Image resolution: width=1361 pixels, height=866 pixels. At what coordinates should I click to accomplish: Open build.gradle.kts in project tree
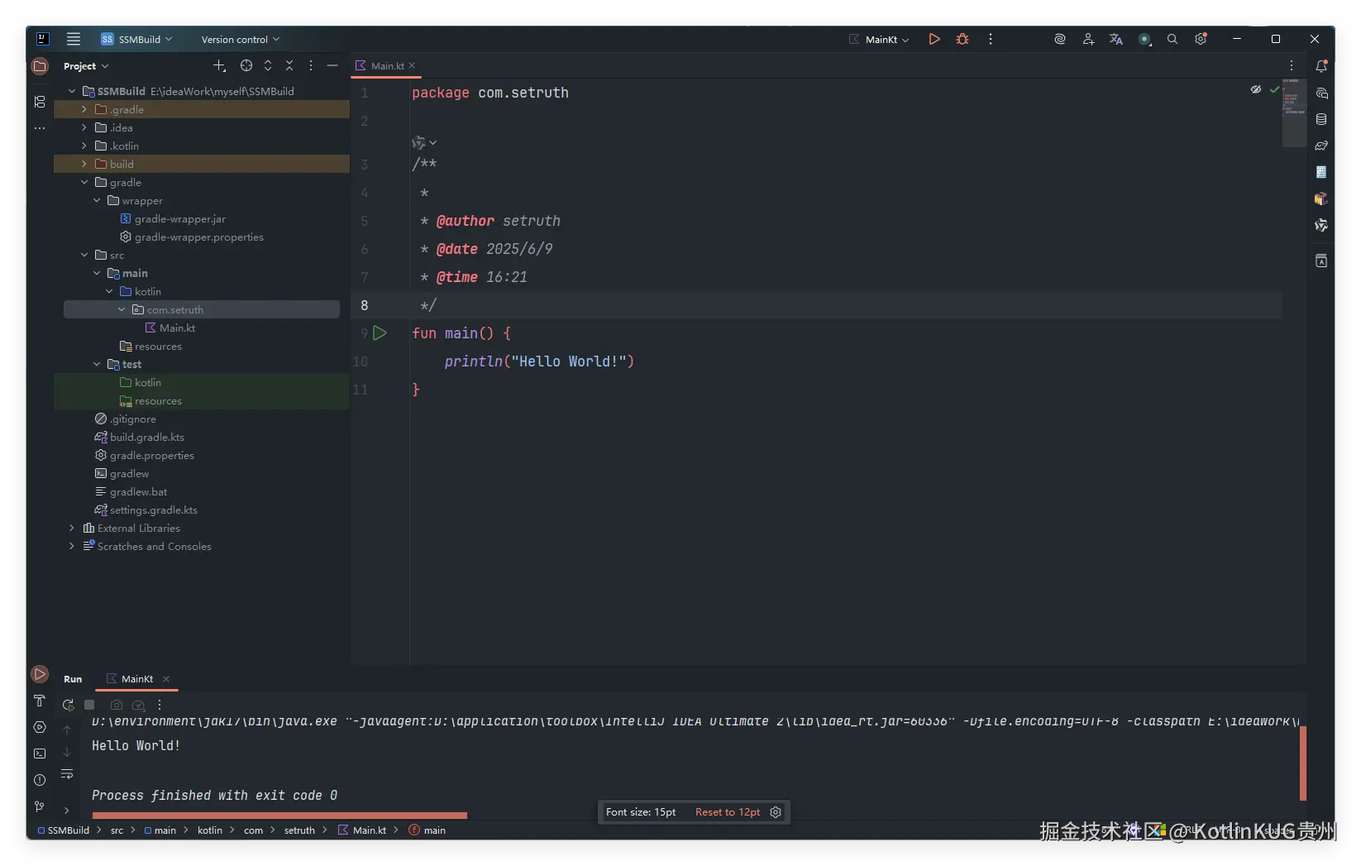(146, 437)
